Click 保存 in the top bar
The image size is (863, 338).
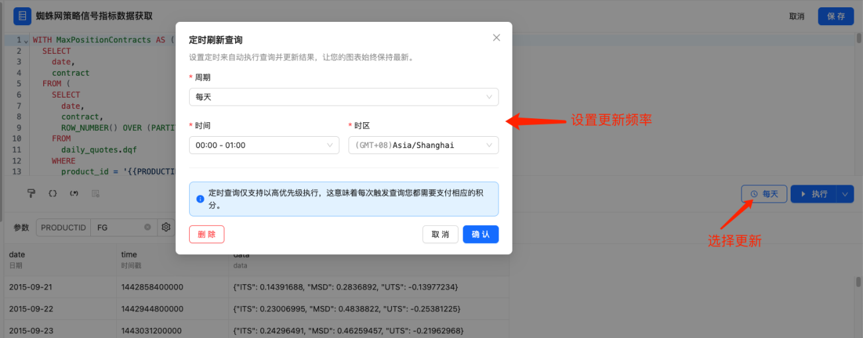tap(836, 16)
